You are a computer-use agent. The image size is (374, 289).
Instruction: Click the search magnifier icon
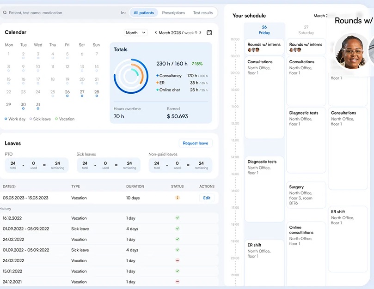point(6,12)
